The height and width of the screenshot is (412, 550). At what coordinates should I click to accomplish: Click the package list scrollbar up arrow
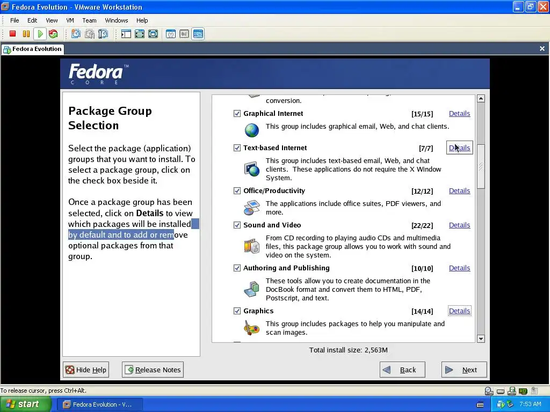point(481,99)
